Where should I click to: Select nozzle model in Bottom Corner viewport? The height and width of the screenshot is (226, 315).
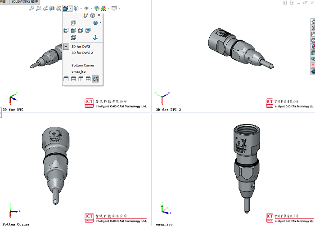click(x=55, y=165)
